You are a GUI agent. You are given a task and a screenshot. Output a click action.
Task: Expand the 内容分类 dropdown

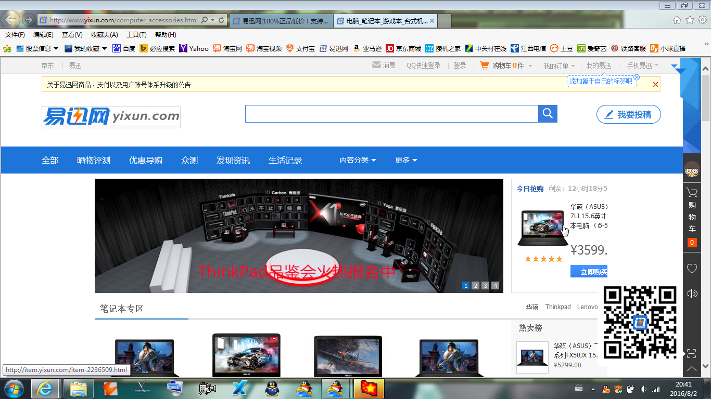(358, 160)
